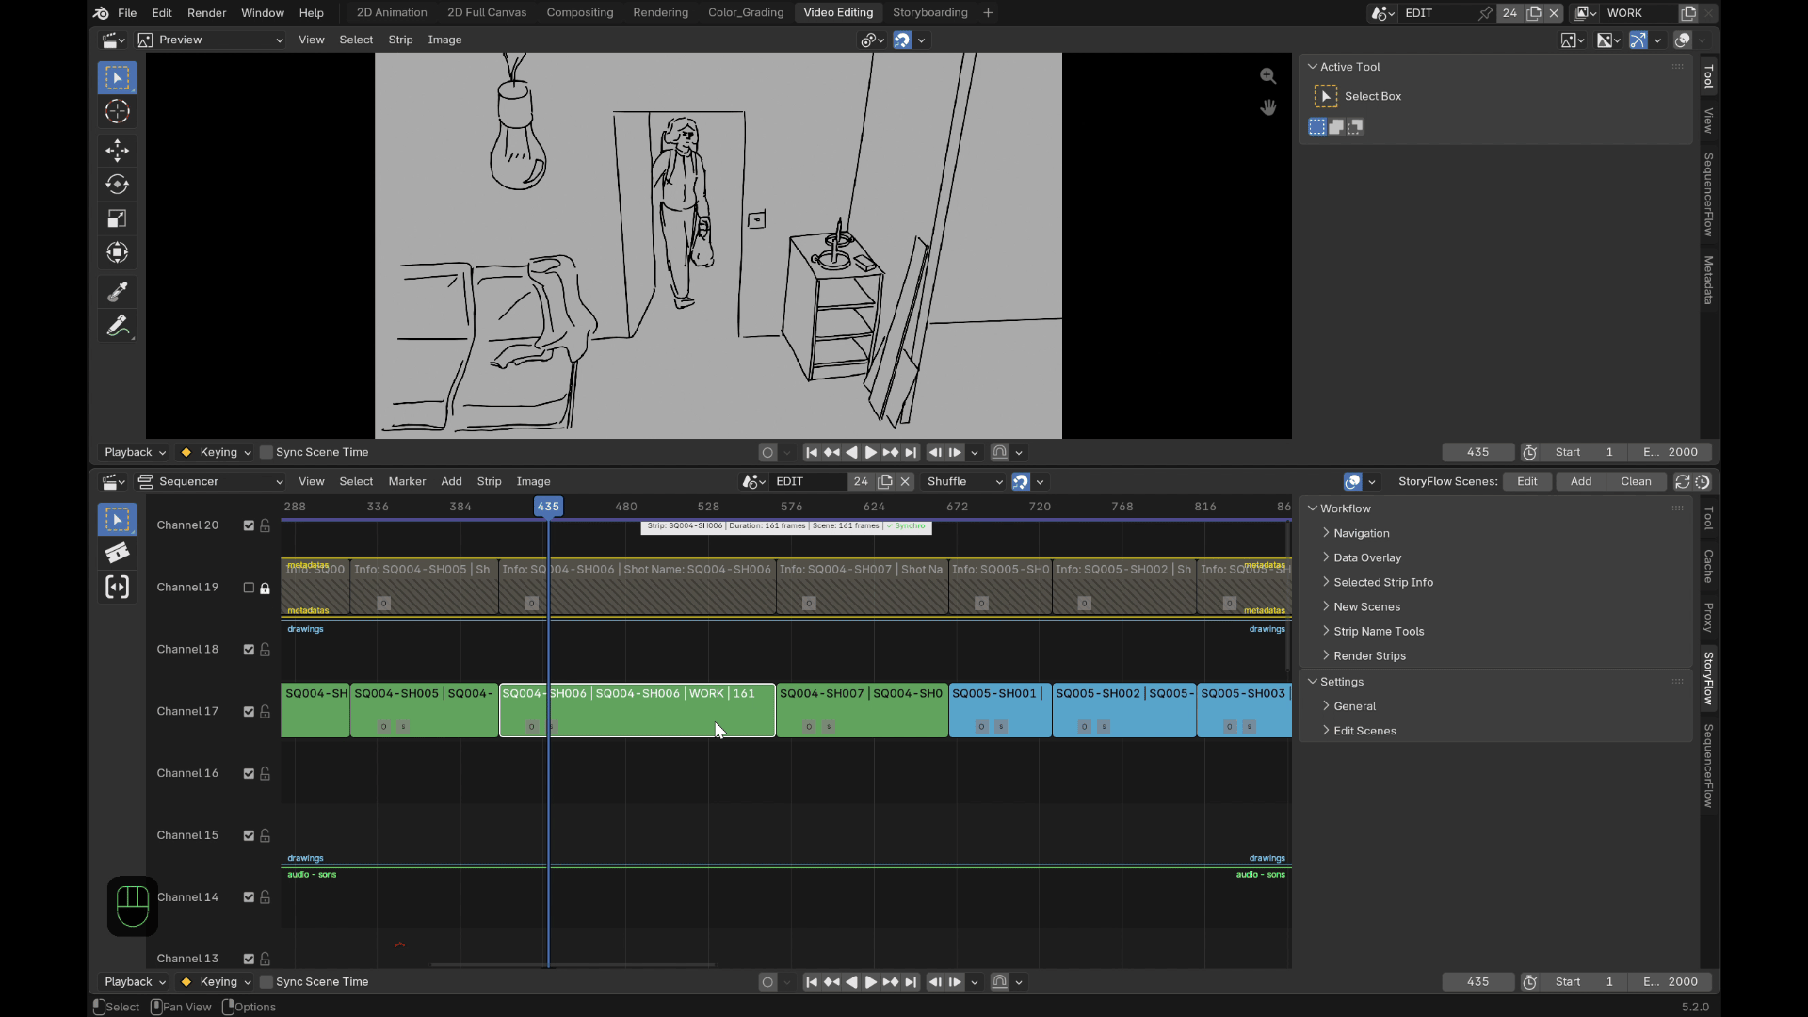The width and height of the screenshot is (1808, 1017).
Task: Click the StoryFlow Scenes Add button
Action: 1580,481
